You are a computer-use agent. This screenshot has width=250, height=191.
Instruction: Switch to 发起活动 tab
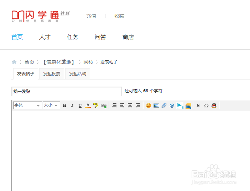tap(78, 74)
